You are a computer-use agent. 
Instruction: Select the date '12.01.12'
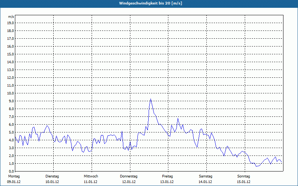coord(129,182)
